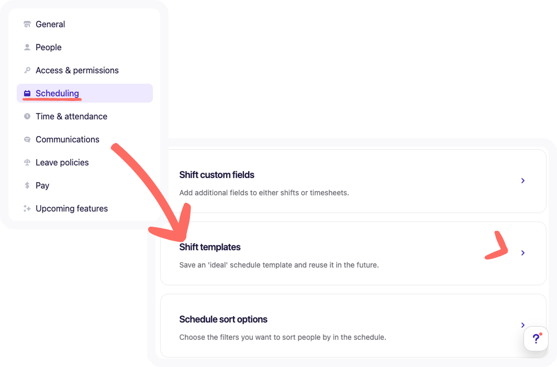Expand Schedule sort options chevron arrow
This screenshot has width=557, height=367.
coord(522,325)
